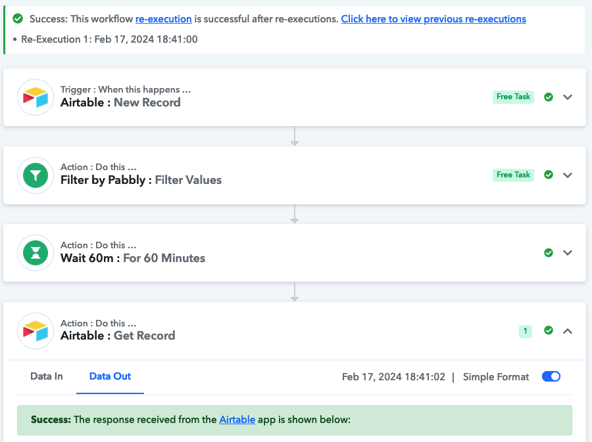Image resolution: width=592 pixels, height=442 pixels.
Task: Toggle the Simple Format switch
Action: tap(551, 376)
